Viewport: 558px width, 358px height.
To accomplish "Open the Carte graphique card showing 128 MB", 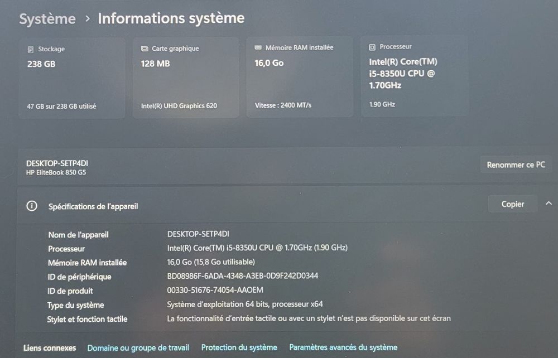I will click(185, 78).
